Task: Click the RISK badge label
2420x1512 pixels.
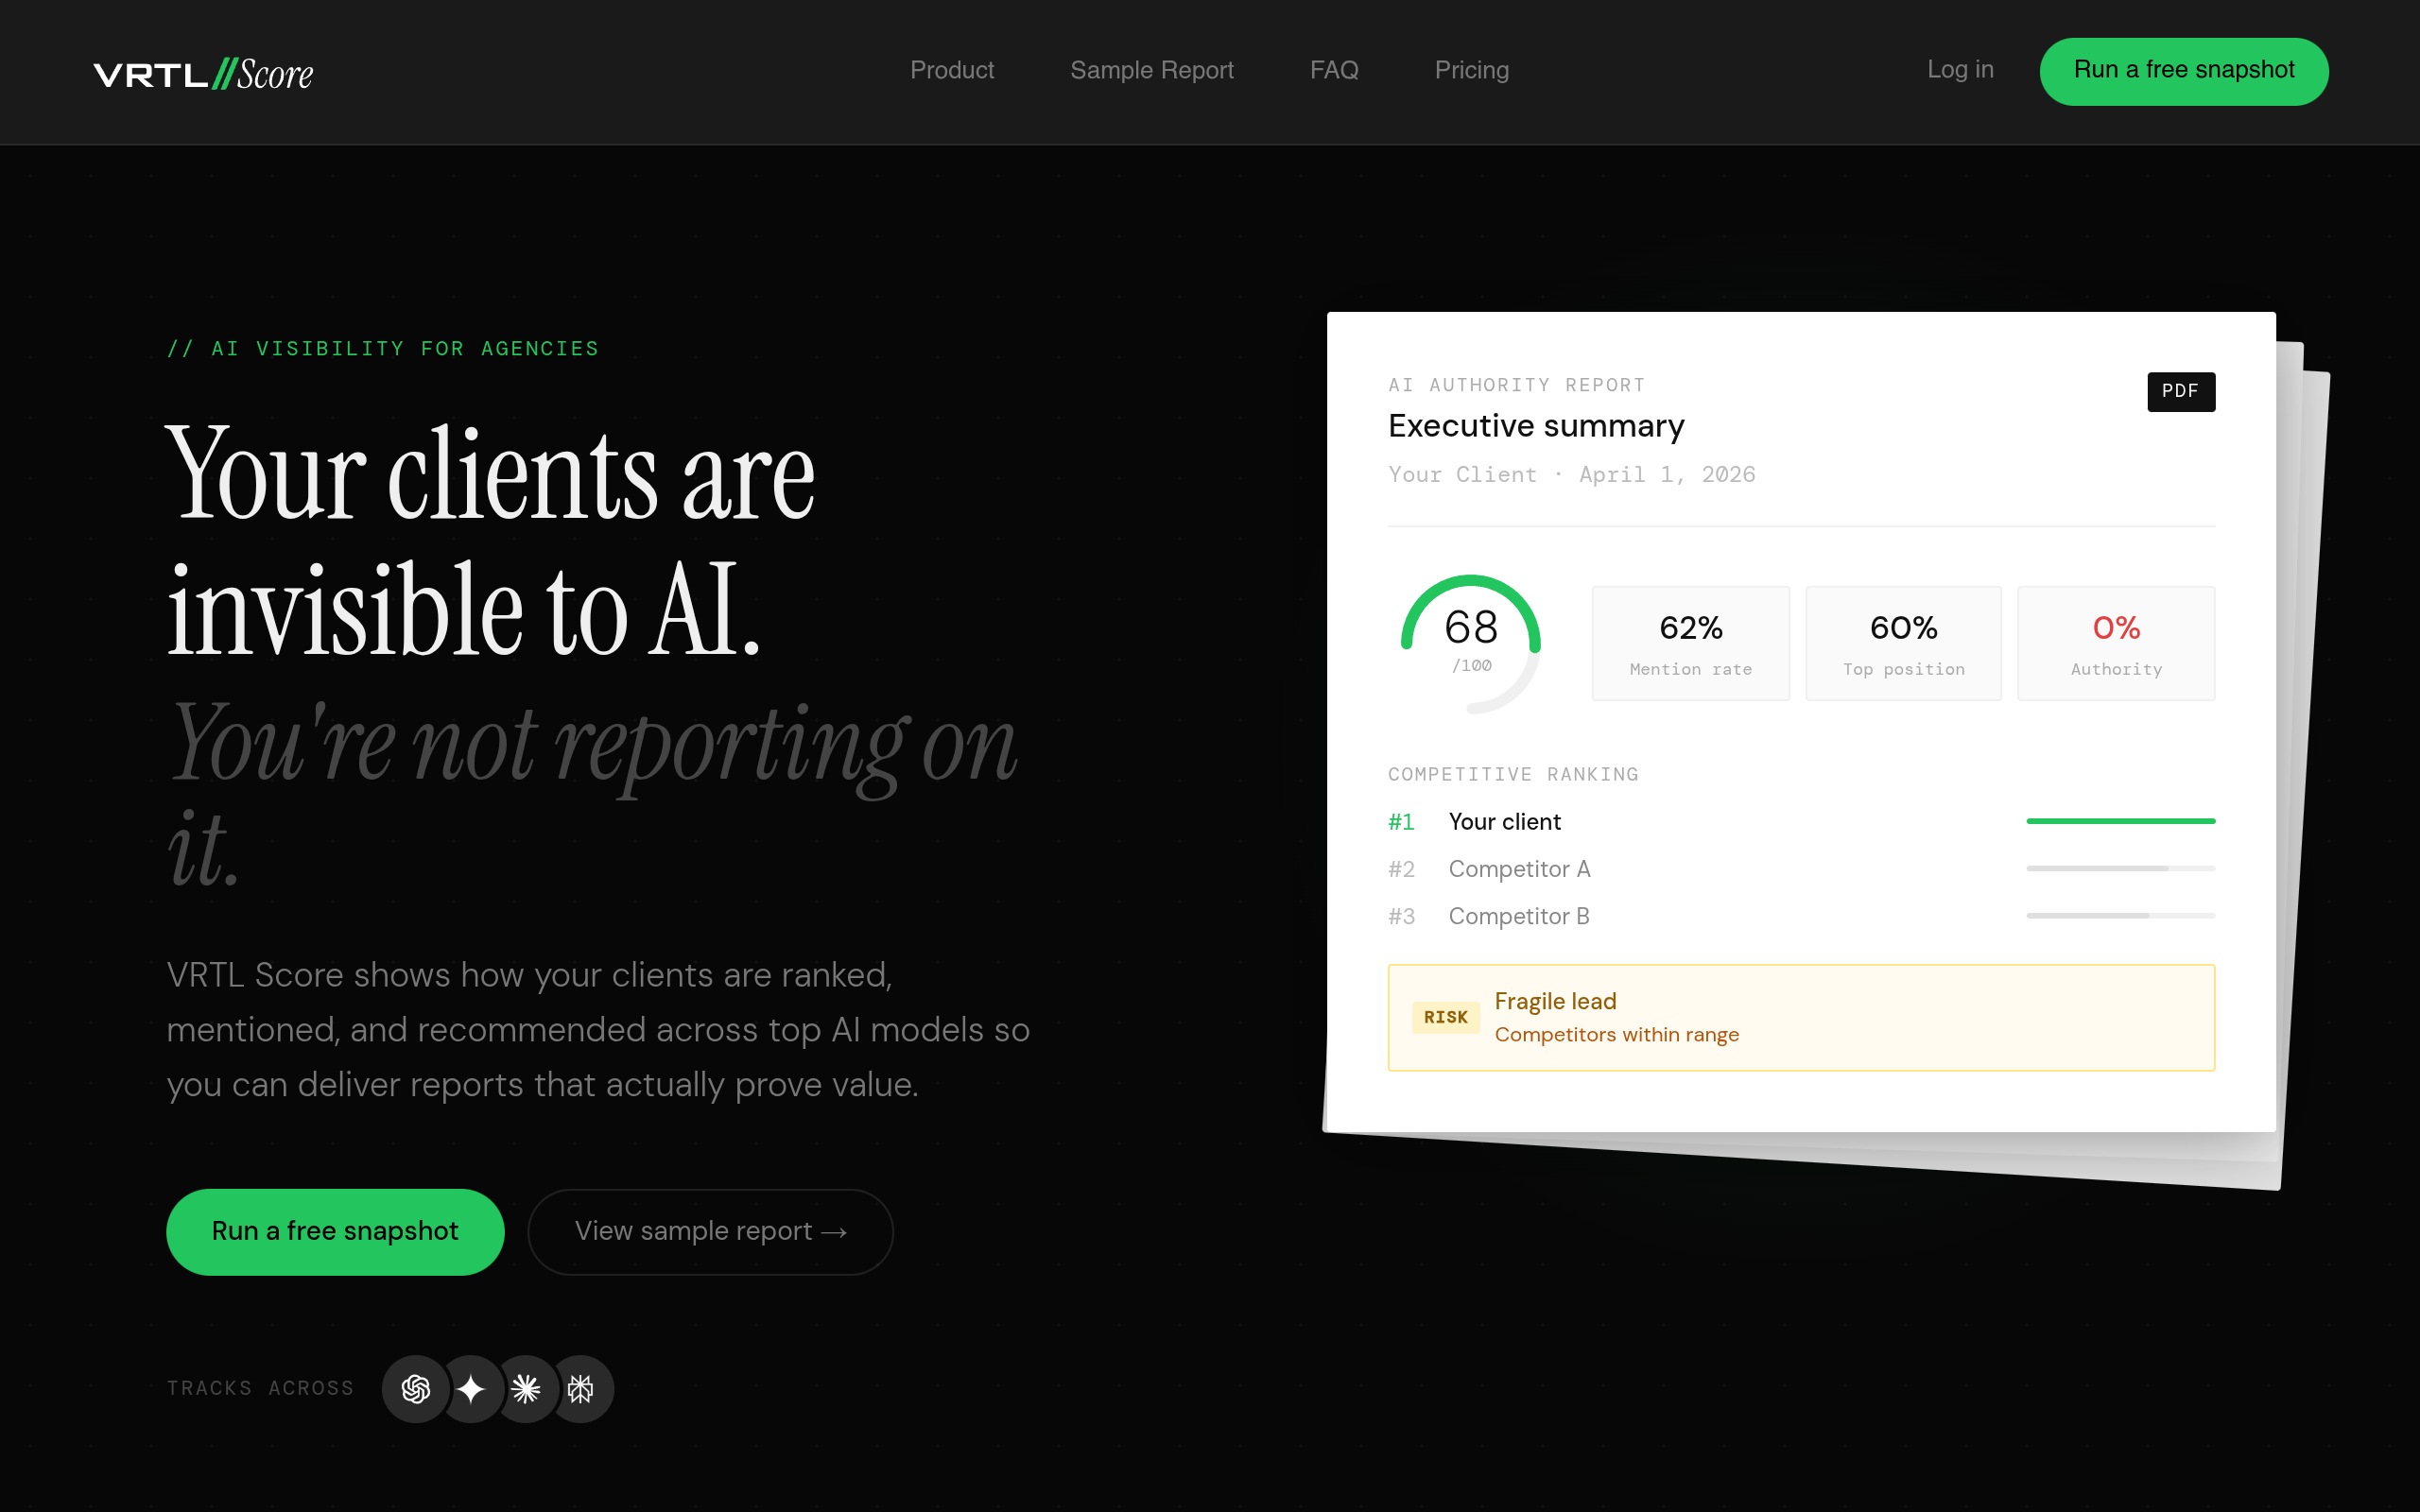Action: (x=1446, y=1017)
